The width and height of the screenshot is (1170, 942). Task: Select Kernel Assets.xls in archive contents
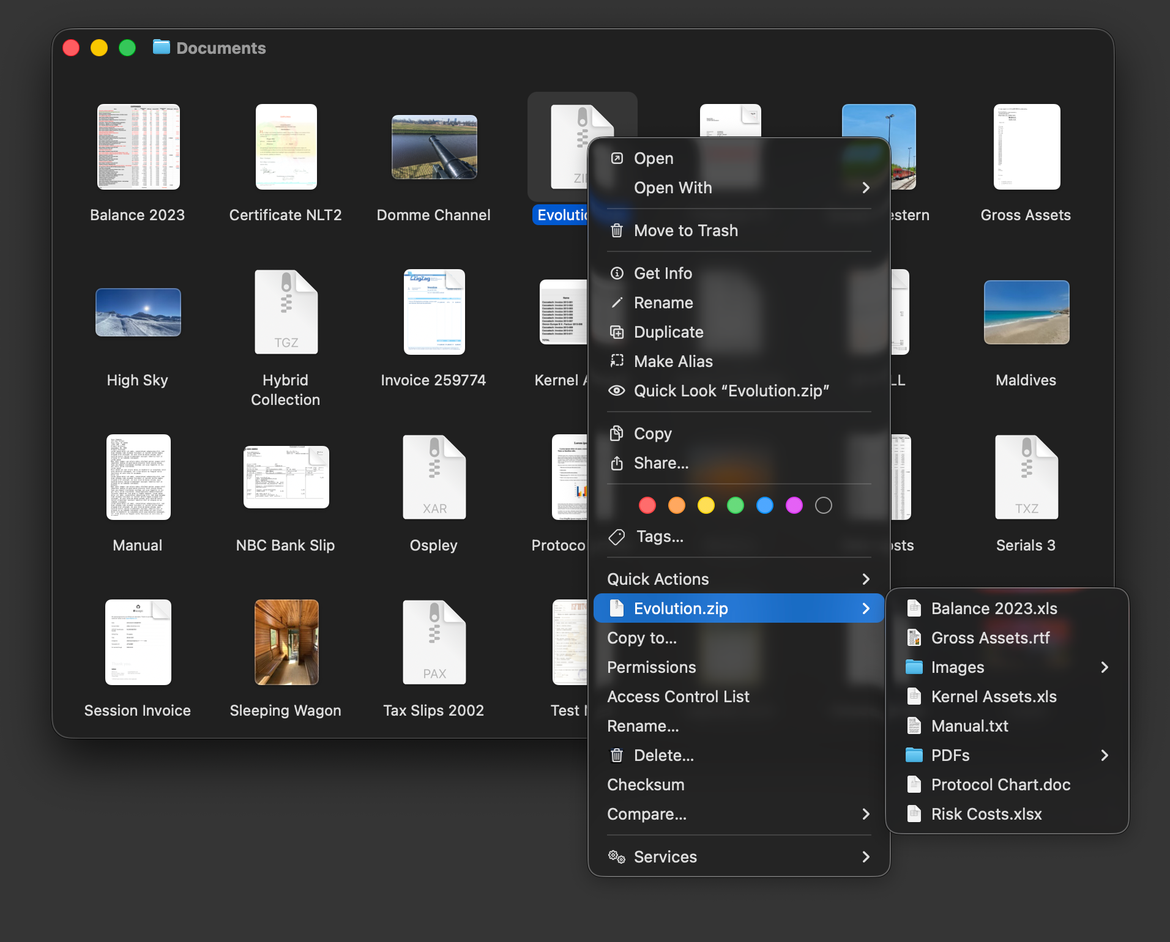point(993,697)
